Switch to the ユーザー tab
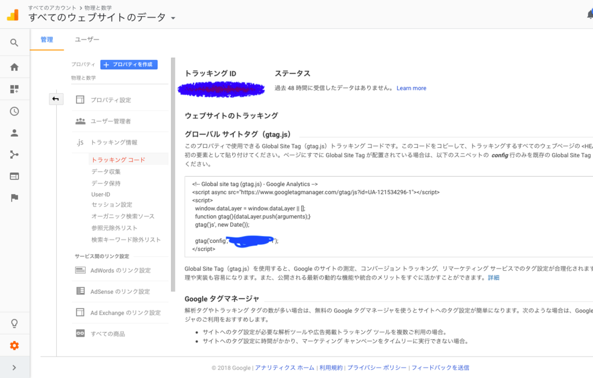The image size is (593, 378). pyautogui.click(x=87, y=39)
